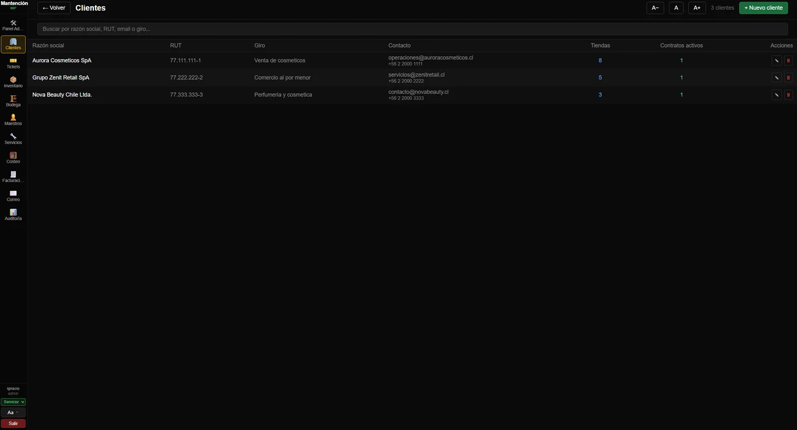Navigate to Maestros in the sidebar
This screenshot has width=797, height=430.
pyautogui.click(x=13, y=120)
